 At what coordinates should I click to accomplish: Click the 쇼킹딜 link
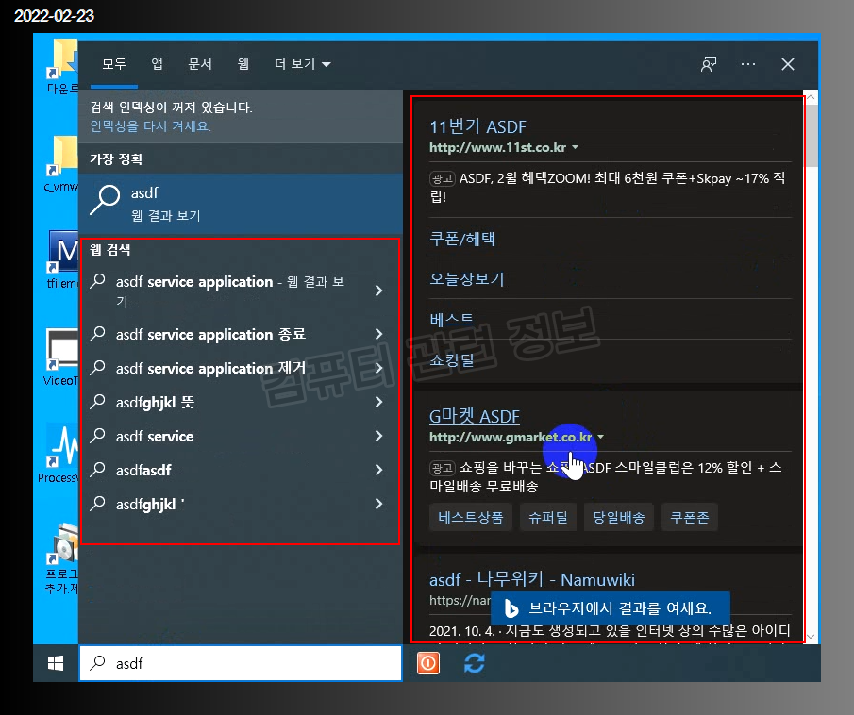(451, 359)
